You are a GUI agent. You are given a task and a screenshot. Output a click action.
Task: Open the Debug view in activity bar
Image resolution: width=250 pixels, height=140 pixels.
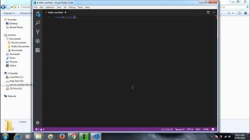point(37,41)
